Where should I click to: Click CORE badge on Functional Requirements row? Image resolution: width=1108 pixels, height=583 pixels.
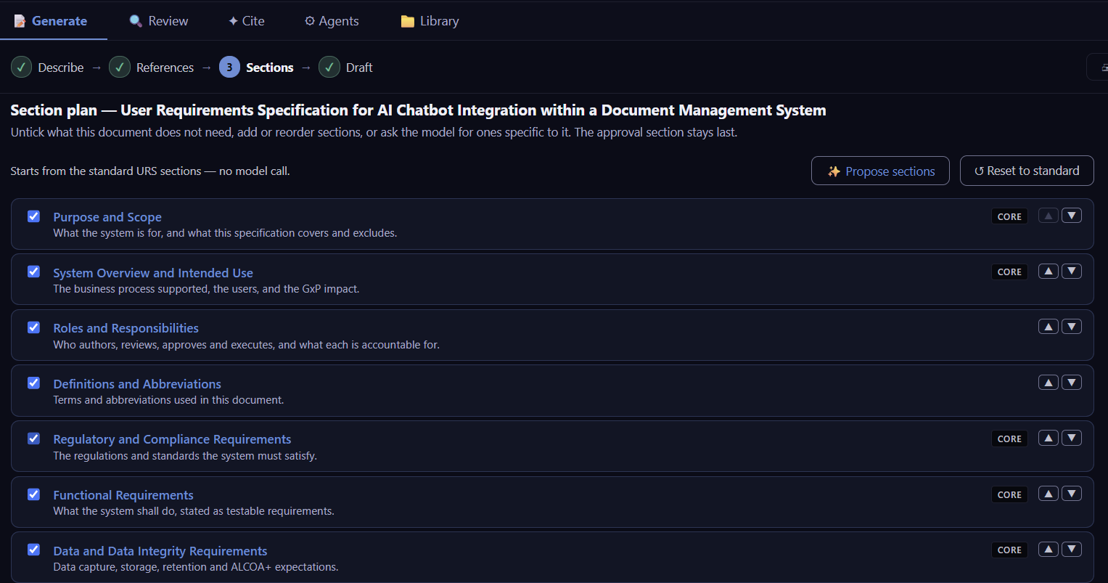pos(1009,494)
